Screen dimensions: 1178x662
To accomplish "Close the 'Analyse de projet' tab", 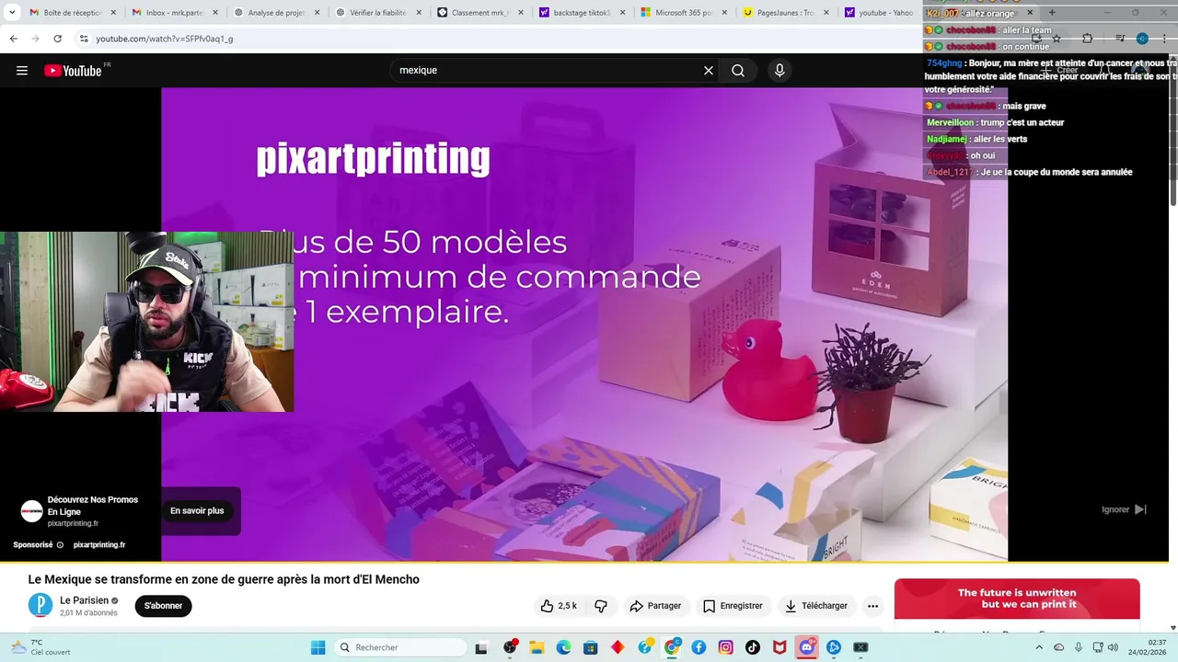I will 316,13.
